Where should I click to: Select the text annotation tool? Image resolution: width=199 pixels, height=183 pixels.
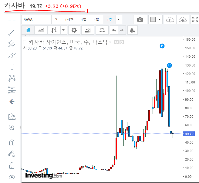click(x=12, y=67)
